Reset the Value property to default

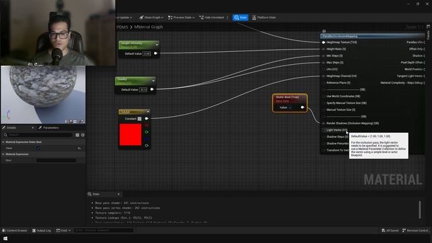point(79,148)
